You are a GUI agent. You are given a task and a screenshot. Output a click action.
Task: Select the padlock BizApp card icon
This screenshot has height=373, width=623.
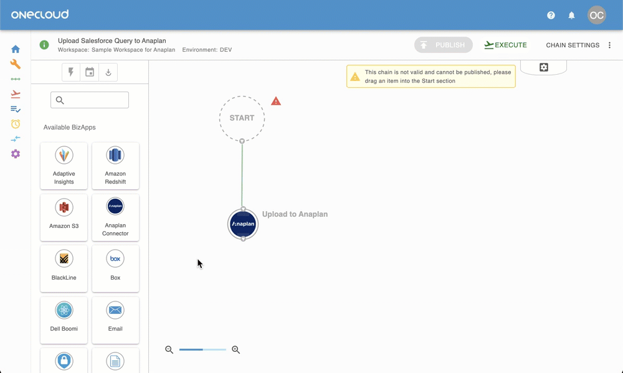pyautogui.click(x=64, y=361)
